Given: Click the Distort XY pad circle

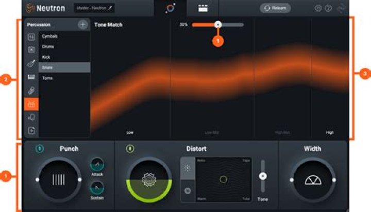Looking at the screenshot, I should 223,179.
